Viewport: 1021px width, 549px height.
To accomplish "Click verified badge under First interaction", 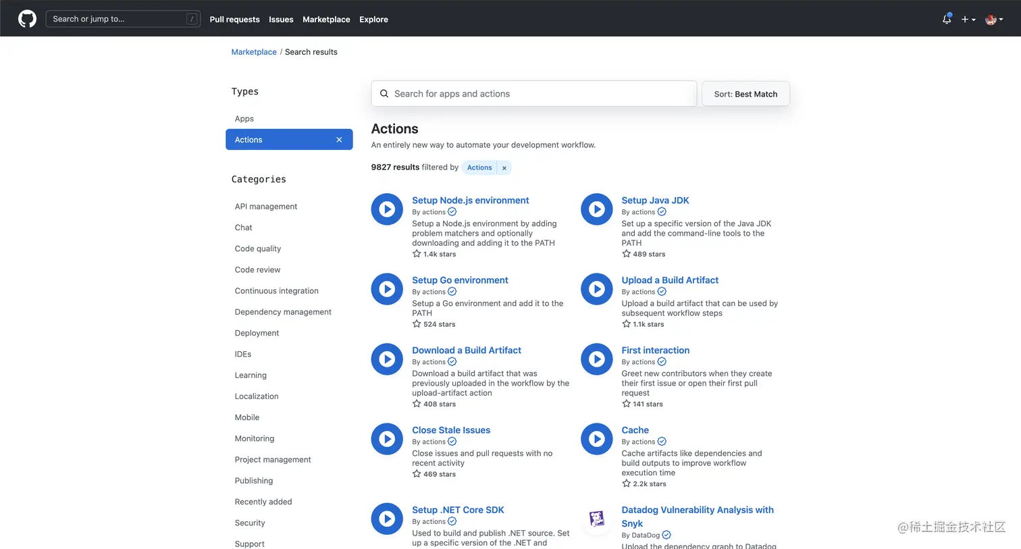I will tap(662, 362).
